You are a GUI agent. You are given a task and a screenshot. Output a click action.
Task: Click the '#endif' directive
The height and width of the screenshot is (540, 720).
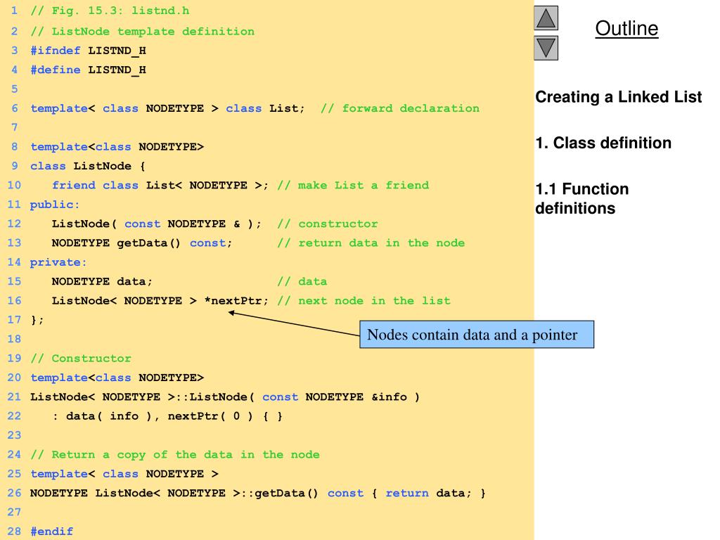pyautogui.click(x=52, y=532)
